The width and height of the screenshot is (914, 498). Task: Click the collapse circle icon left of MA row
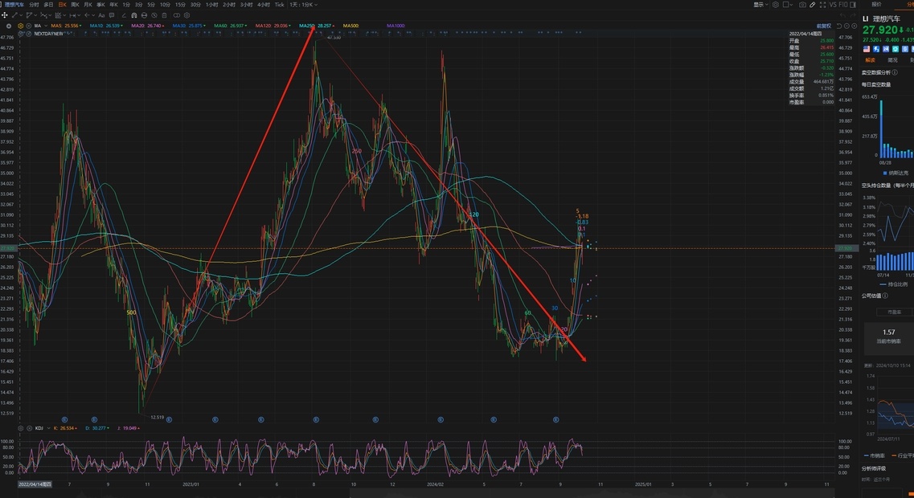click(9, 26)
